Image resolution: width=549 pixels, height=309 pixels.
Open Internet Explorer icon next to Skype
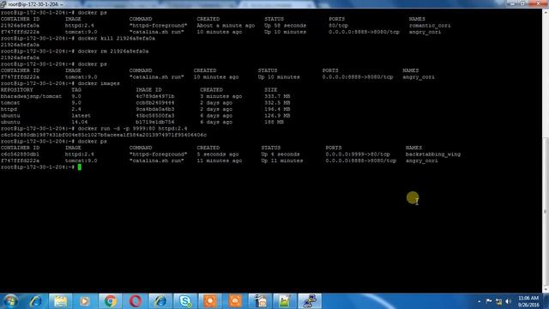[160, 301]
